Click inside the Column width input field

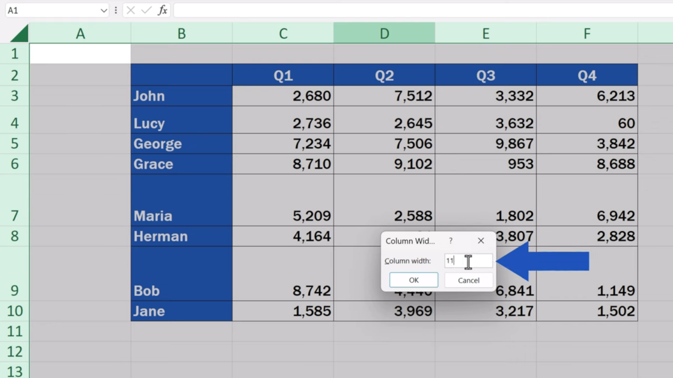(x=469, y=261)
